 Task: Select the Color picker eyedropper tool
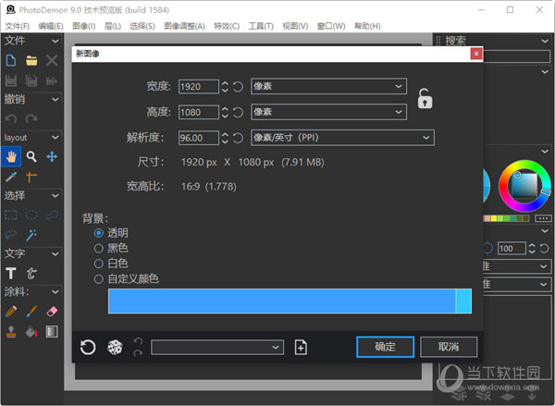pyautogui.click(x=11, y=177)
